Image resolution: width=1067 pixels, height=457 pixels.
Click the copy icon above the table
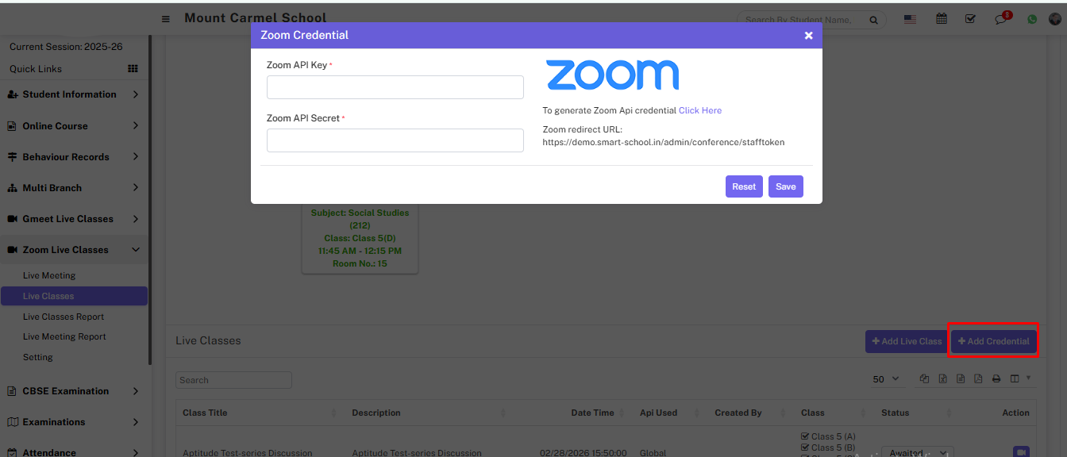pyautogui.click(x=924, y=379)
